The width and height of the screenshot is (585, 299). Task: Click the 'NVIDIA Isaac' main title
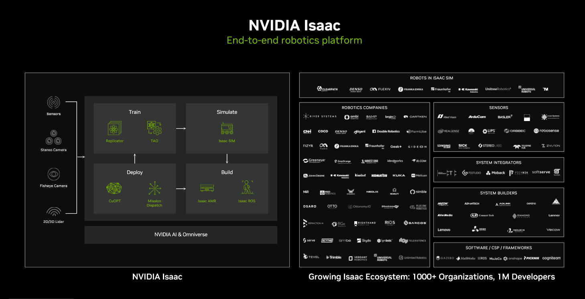point(295,25)
